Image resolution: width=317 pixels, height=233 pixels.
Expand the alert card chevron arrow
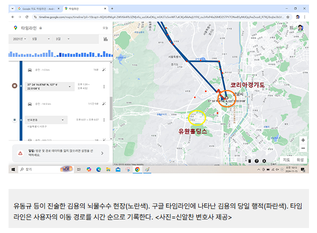coord(102,153)
